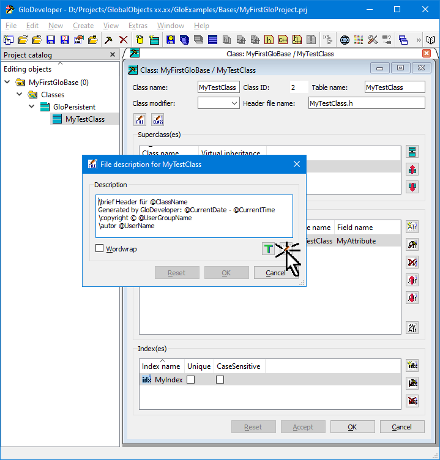The height and width of the screenshot is (460, 440).
Task: Open the Extras menu
Action: pyautogui.click(x=138, y=26)
